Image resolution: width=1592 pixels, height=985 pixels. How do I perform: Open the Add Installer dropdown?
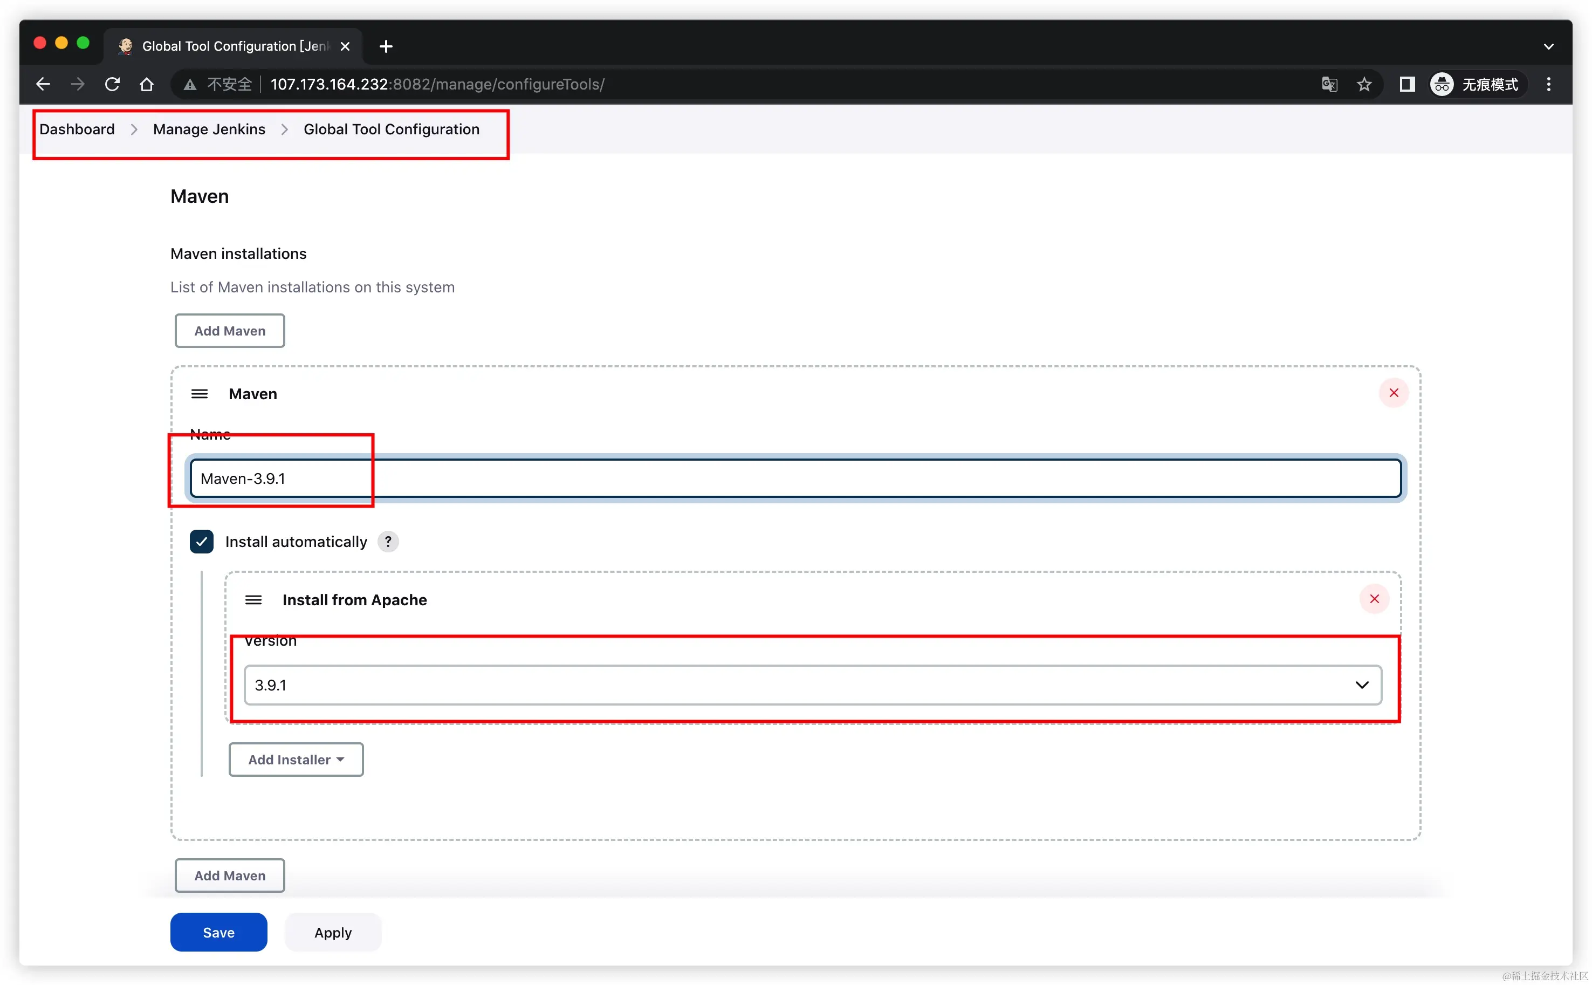[296, 760]
